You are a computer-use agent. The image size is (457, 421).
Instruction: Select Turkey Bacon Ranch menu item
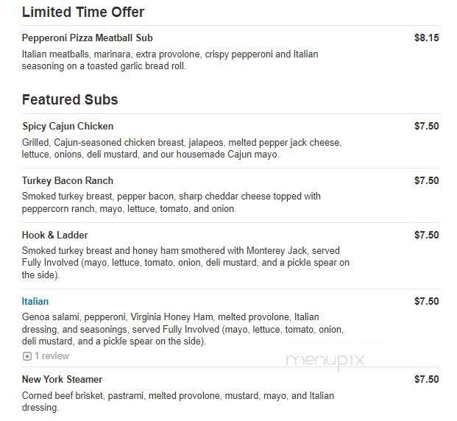pyautogui.click(x=67, y=180)
